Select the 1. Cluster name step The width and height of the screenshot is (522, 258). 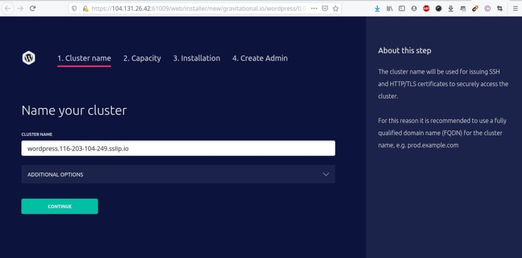(x=84, y=58)
